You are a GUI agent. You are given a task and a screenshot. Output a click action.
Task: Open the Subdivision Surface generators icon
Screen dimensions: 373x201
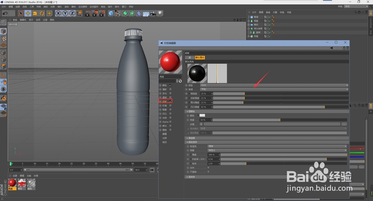(125, 13)
